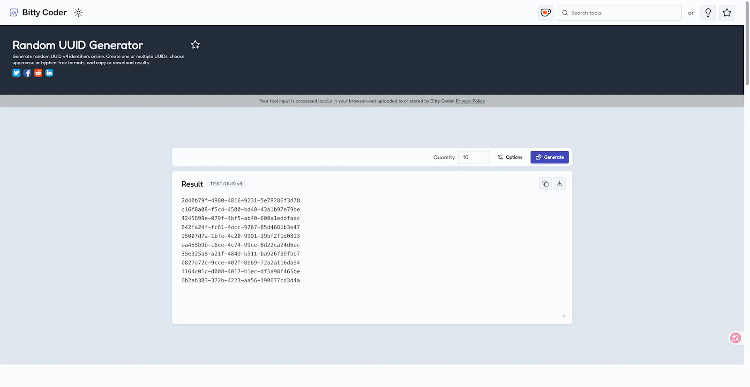Click the Bitty Coder title text
The image size is (750, 387).
click(x=45, y=13)
